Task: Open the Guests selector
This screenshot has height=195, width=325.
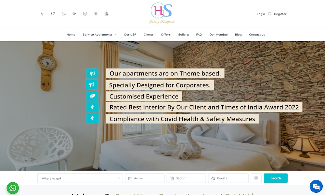Action: coord(228,178)
